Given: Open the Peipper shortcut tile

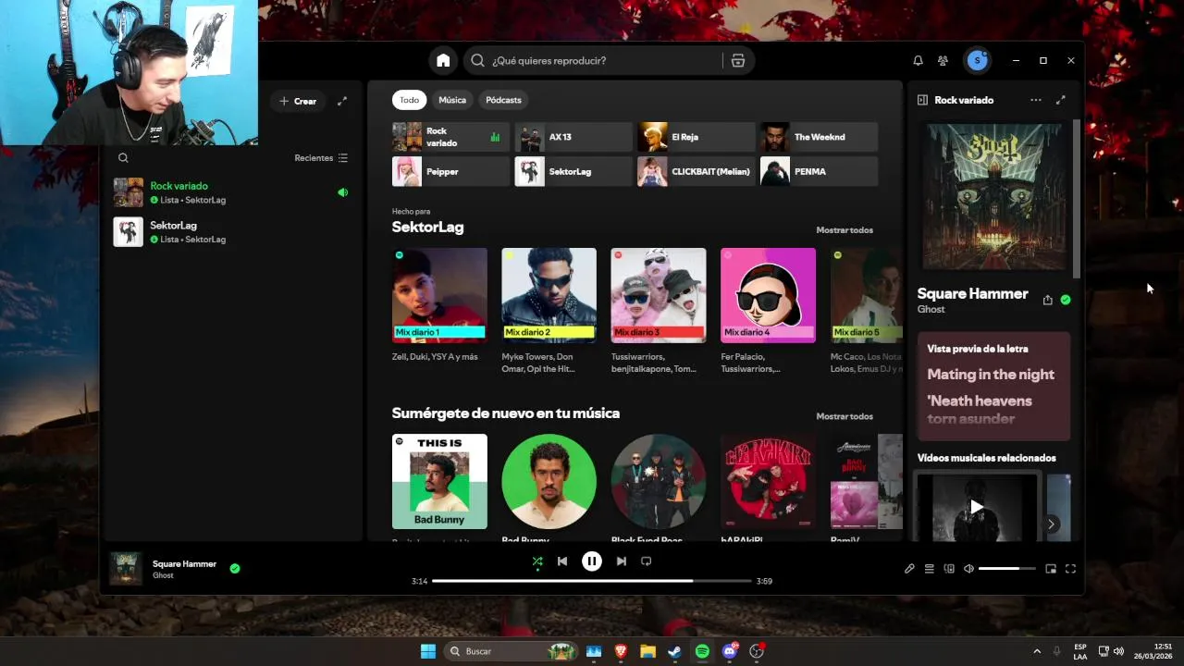Looking at the screenshot, I should pos(450,171).
